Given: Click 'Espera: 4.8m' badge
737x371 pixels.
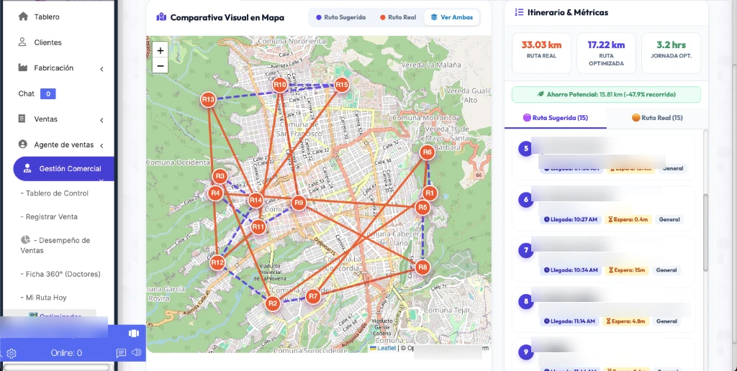Looking at the screenshot, I should 627,321.
